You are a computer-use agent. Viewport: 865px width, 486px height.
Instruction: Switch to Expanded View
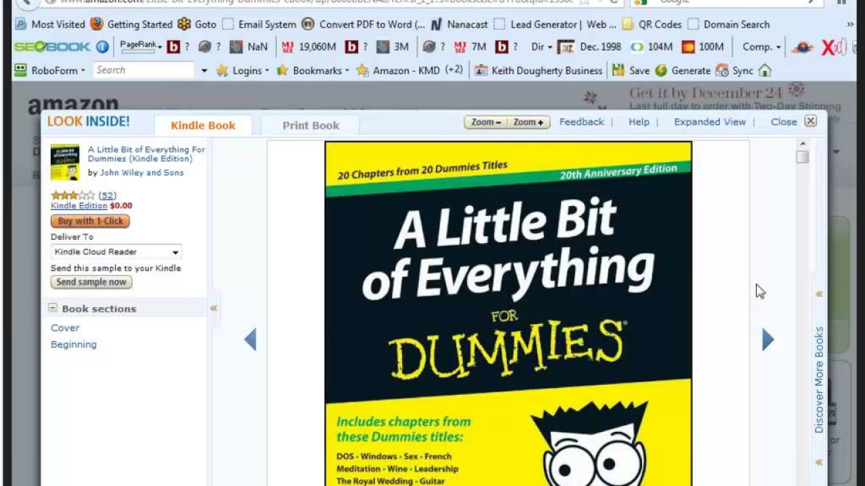click(x=710, y=122)
